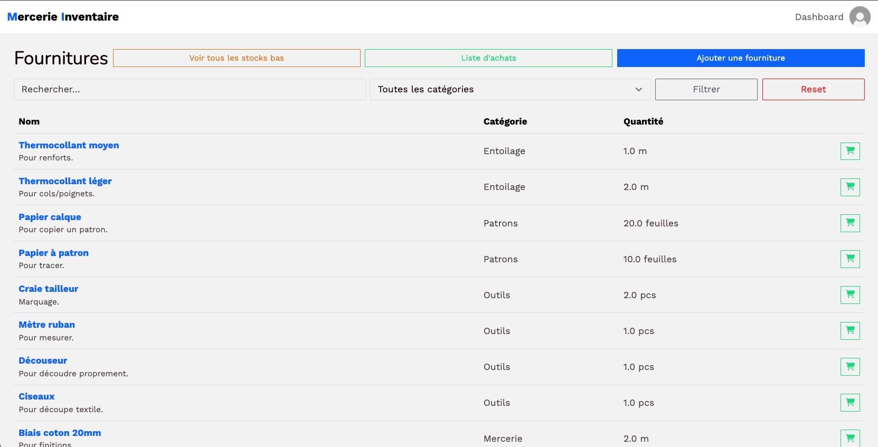This screenshot has height=447, width=878.
Task: Click 'Entoilage' category in Thermocollant moyen row
Action: (504, 151)
